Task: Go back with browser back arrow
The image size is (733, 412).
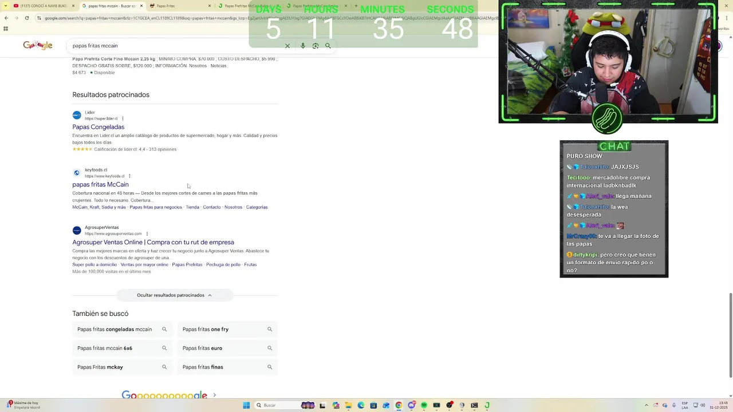Action: tap(6, 18)
